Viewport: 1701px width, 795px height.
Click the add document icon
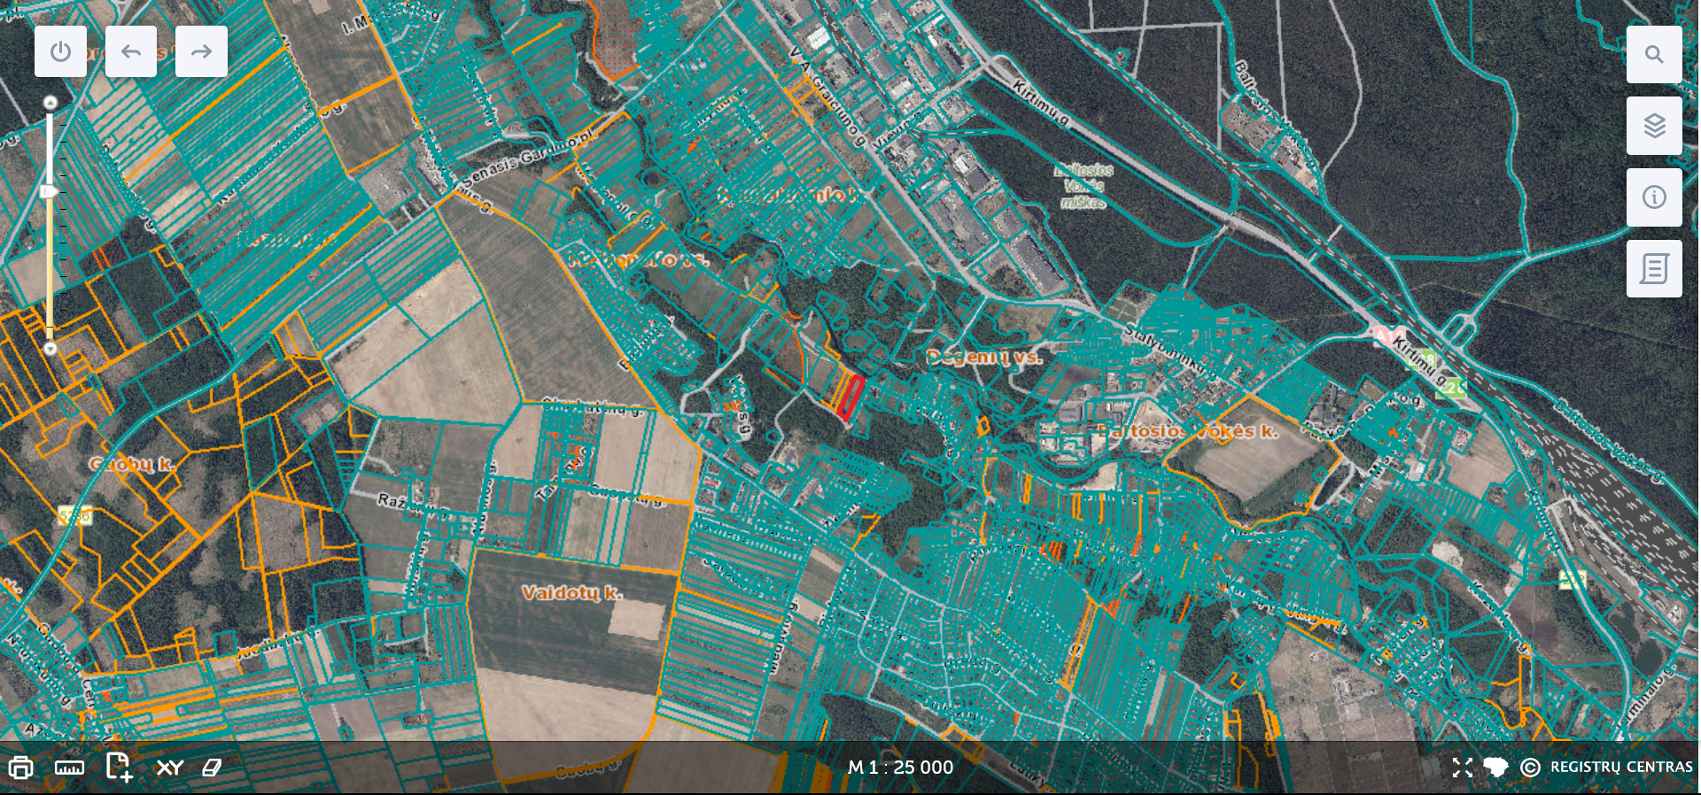[x=119, y=767]
